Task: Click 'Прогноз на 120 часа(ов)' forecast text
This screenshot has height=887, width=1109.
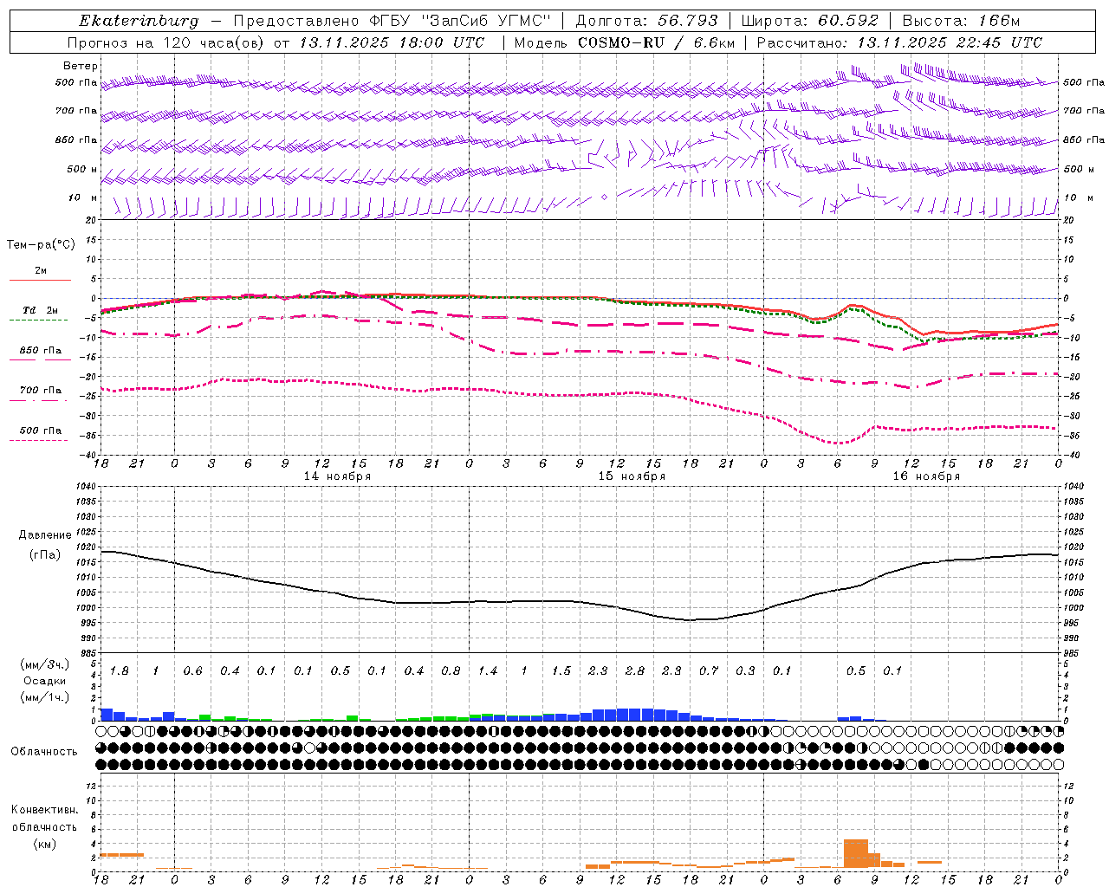Action: click(x=166, y=42)
